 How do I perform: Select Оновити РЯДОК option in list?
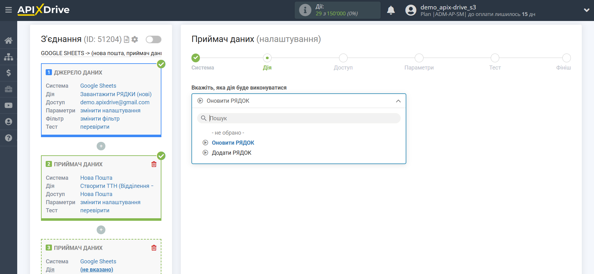(x=233, y=143)
